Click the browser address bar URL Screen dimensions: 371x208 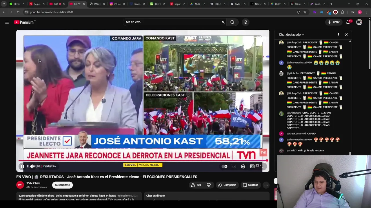click(52, 12)
